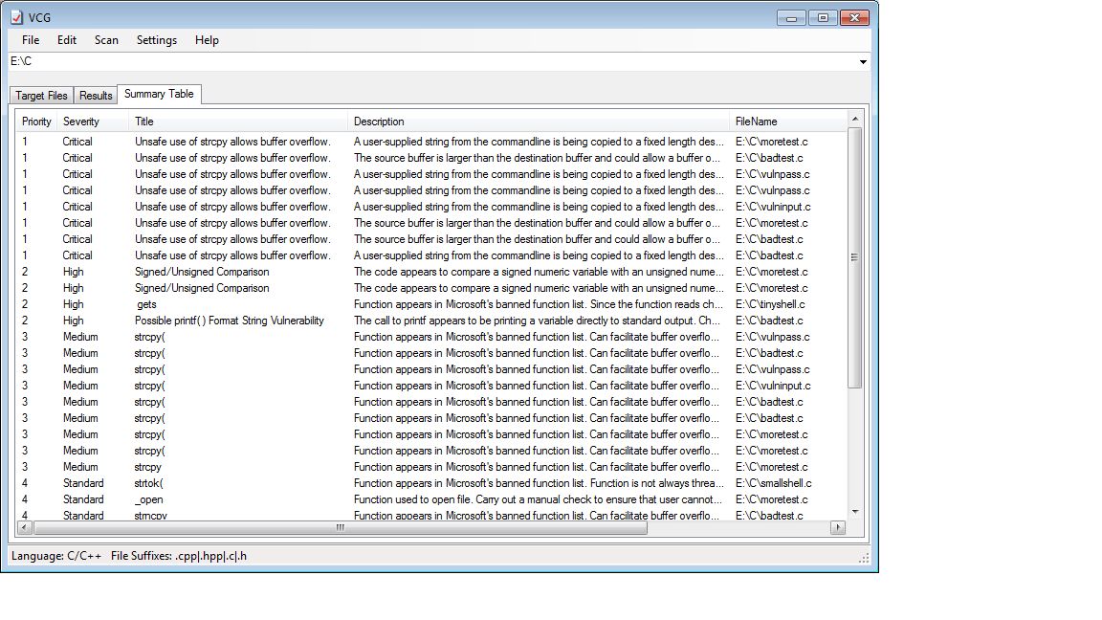This screenshot has width=1102, height=620.
Task: Select the strtok finding for smallshell.c
Action: point(383,483)
